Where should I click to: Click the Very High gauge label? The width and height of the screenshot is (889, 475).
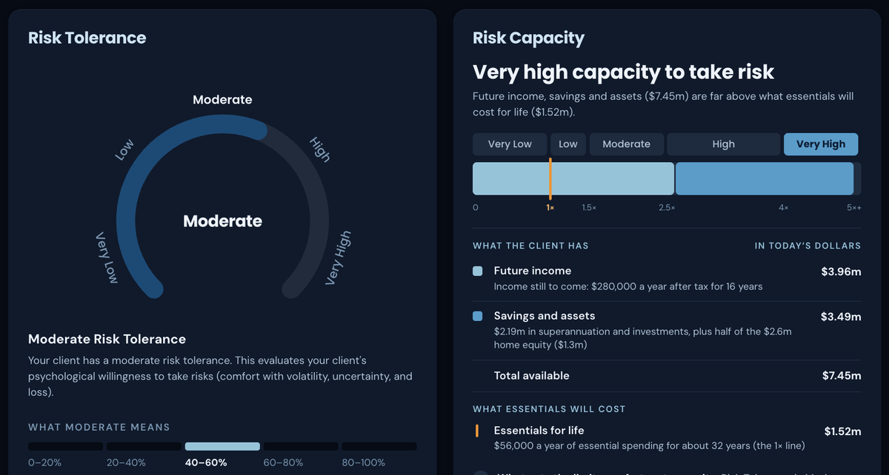pyautogui.click(x=338, y=257)
